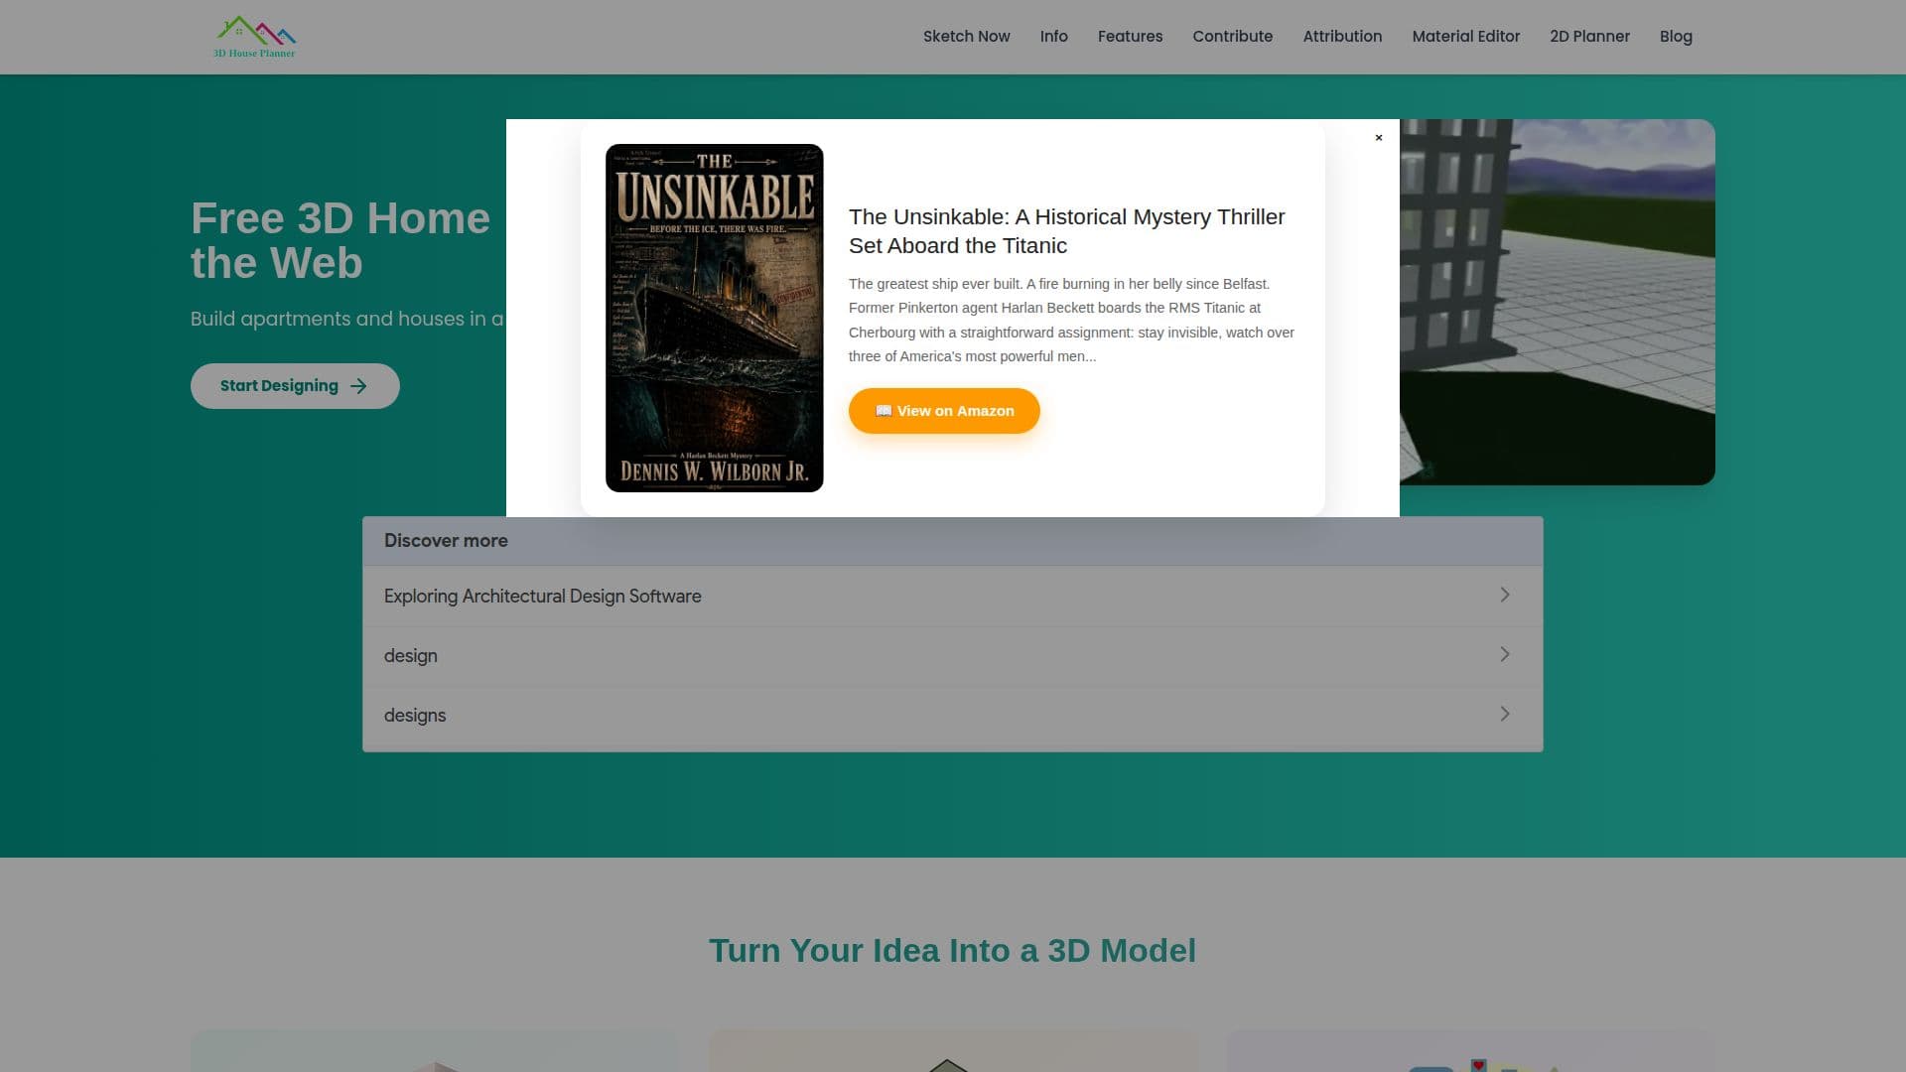
Task: Click chevron on the 'designs' row
Action: coord(1505,714)
